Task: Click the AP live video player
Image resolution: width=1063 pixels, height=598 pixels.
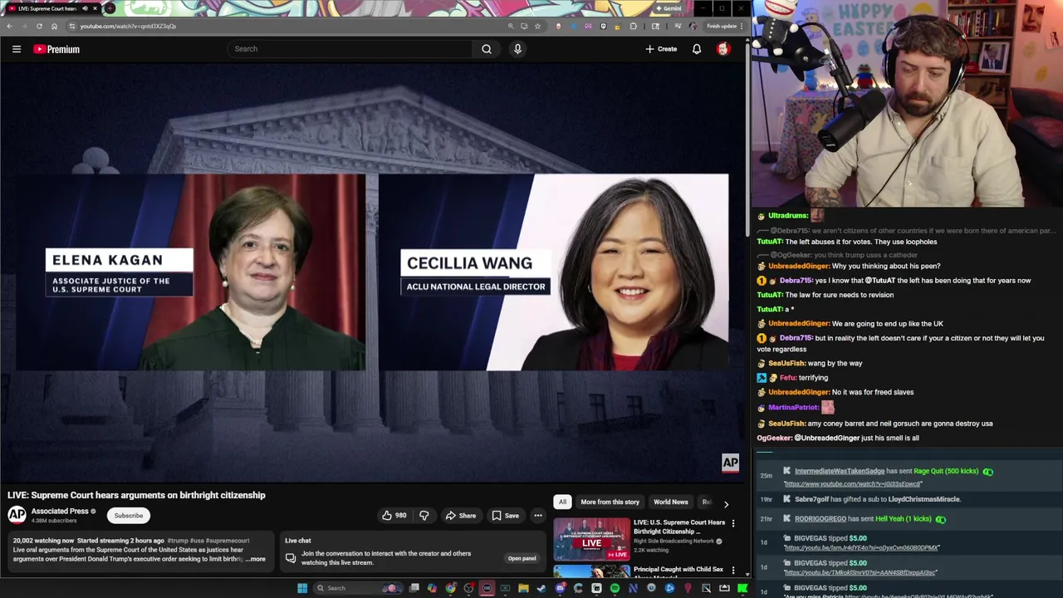Action: [x=372, y=272]
